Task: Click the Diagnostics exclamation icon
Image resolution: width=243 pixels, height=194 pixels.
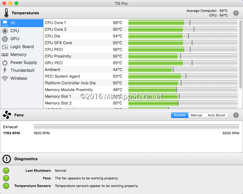Action: (x=7, y=159)
